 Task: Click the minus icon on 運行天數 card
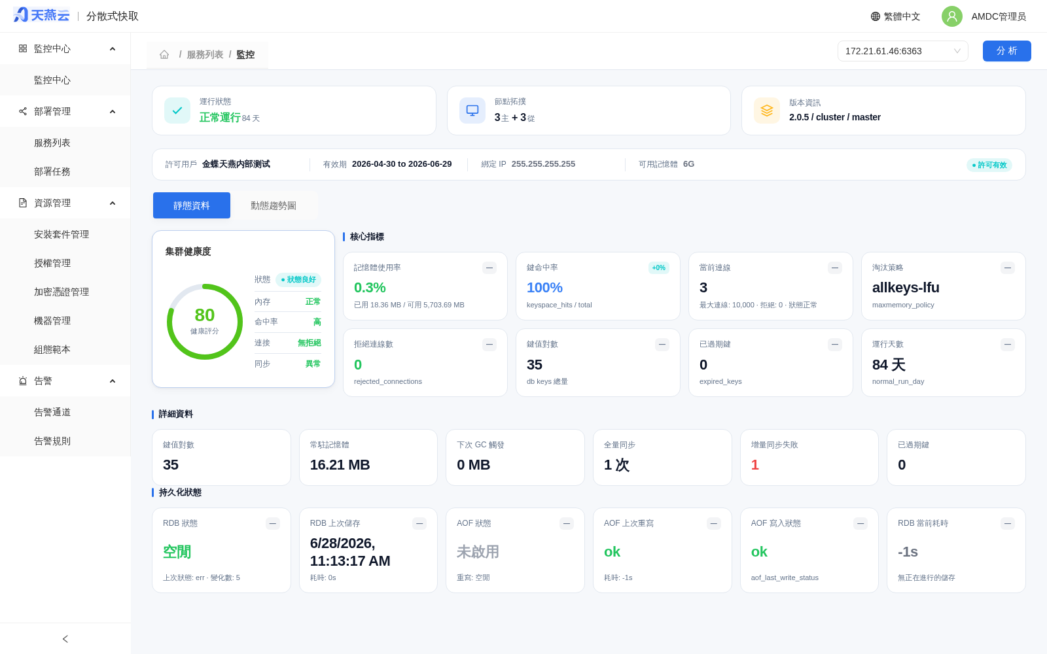pyautogui.click(x=1008, y=345)
